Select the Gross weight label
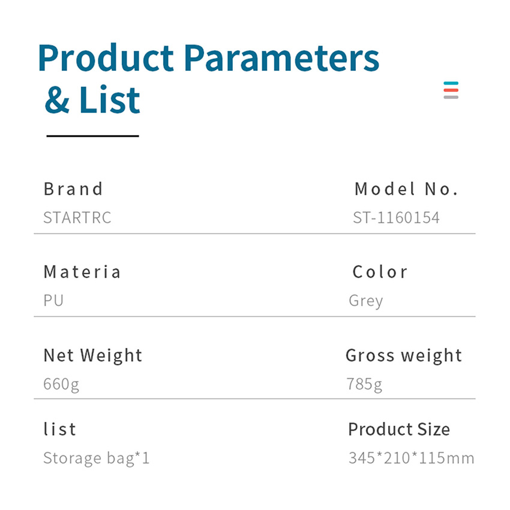510x510 pixels. tap(404, 355)
